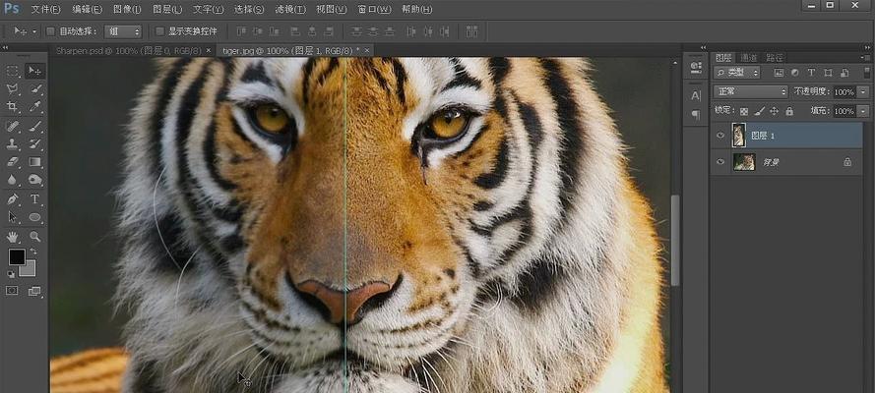Select the Polygonal Lasso tool

point(12,89)
